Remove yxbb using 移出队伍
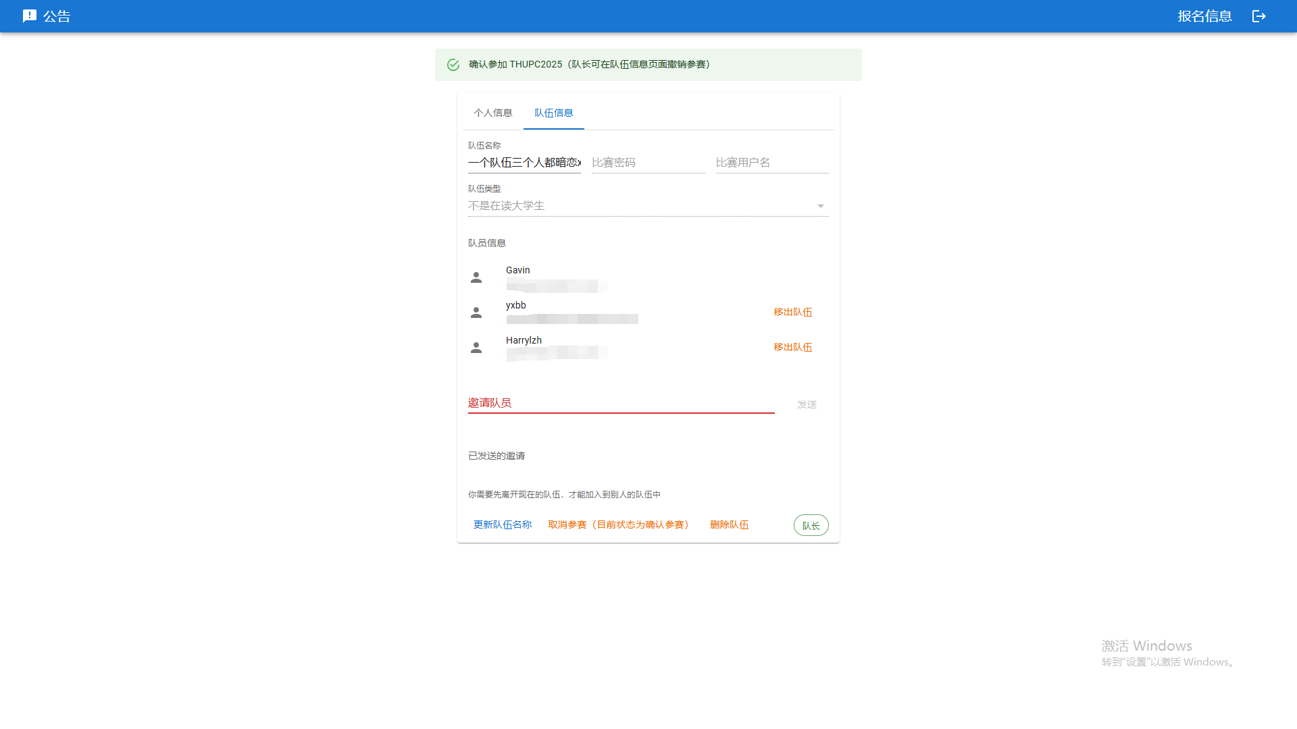Viewport: 1297px width, 729px height. coord(792,312)
